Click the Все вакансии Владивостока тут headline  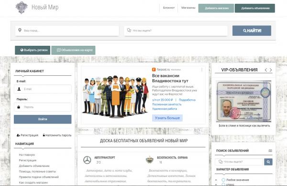170,78
